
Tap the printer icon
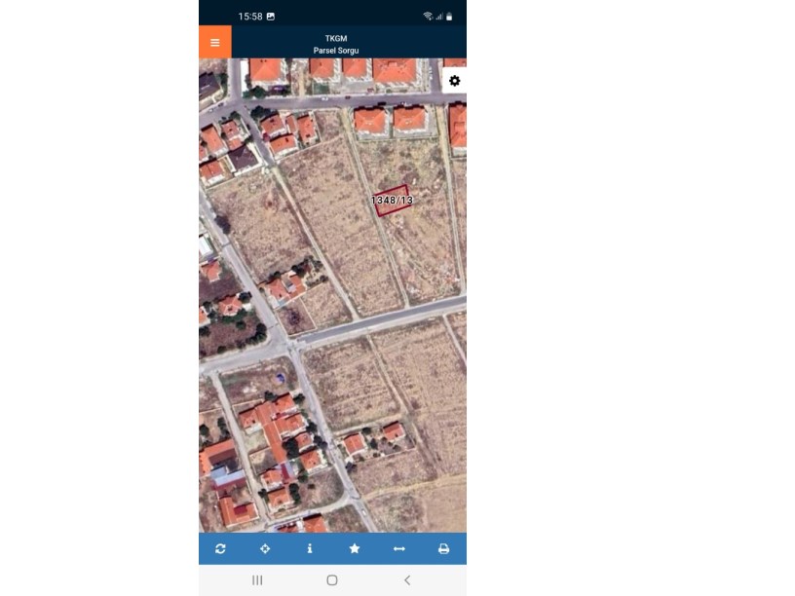point(443,549)
